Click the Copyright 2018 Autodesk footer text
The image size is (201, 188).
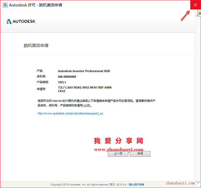(x=79, y=184)
